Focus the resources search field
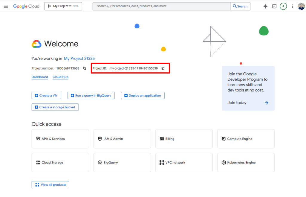 (161, 6)
